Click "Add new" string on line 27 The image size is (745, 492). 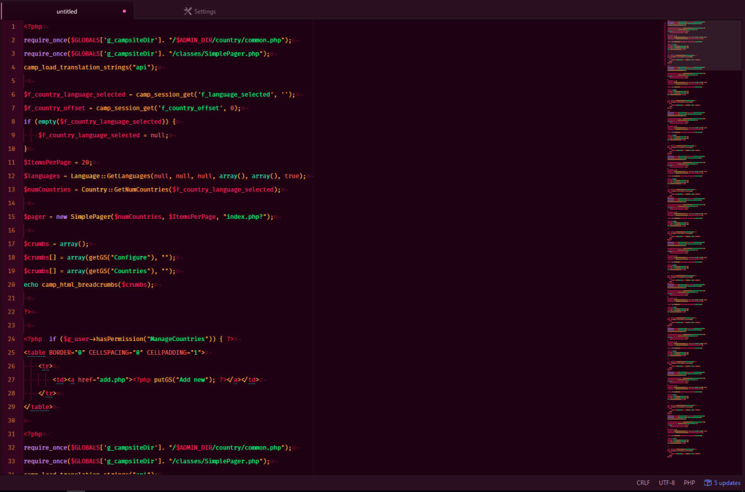coord(192,380)
